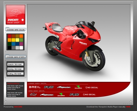The width and height of the screenshot is (137, 111).
Task: Select the BREIL lower body decal
Action: click(x=35, y=87)
